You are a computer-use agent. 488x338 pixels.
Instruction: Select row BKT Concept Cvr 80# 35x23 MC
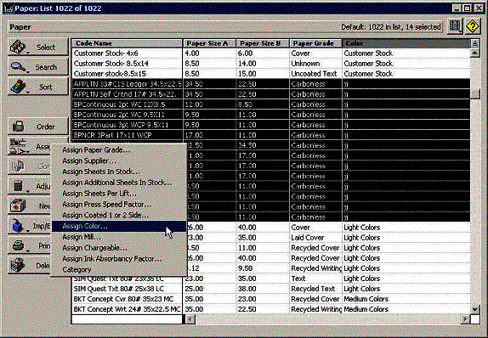point(270,299)
